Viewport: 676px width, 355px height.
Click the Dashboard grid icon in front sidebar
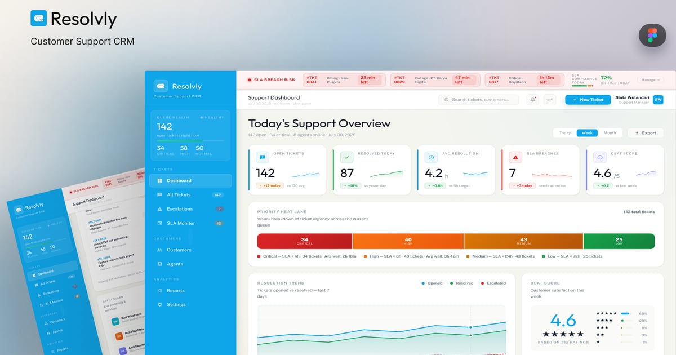[160, 180]
